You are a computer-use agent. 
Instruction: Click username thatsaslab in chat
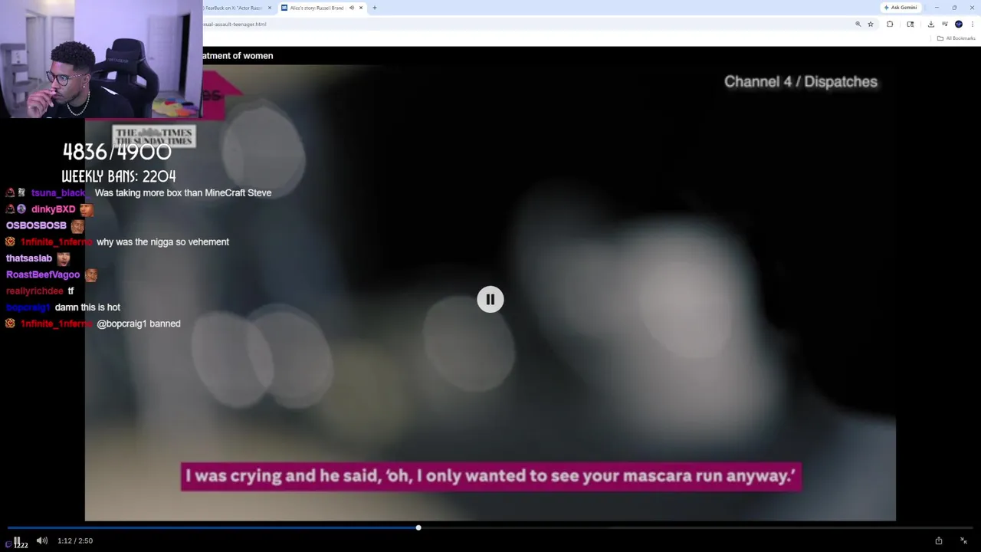pos(29,258)
